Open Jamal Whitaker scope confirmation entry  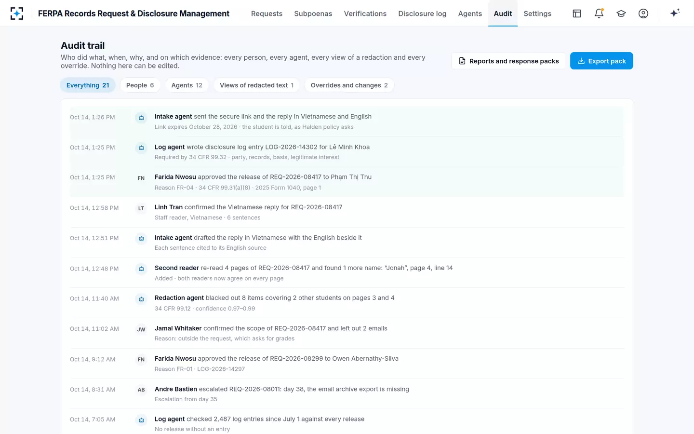point(347,333)
